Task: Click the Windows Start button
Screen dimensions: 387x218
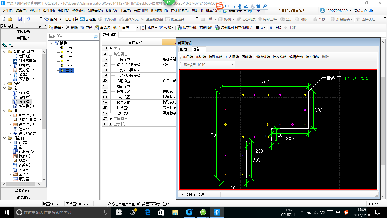Action: (7, 212)
